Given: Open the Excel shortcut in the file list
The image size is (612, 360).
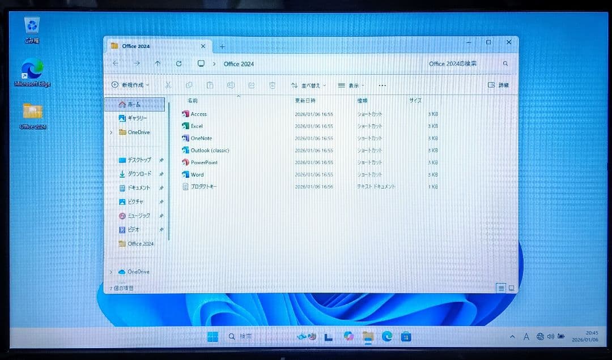Looking at the screenshot, I should 197,126.
